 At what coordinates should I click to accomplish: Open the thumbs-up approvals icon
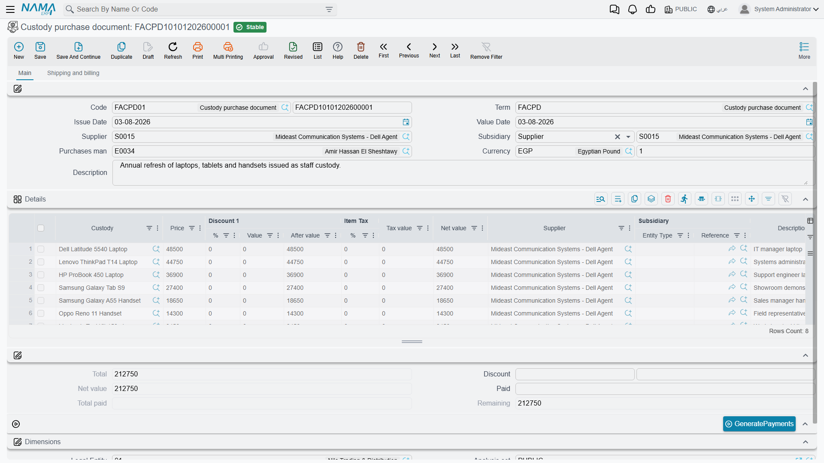(651, 9)
